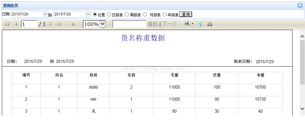
Task: Select the 月报表 radio option
Action: (x=145, y=15)
